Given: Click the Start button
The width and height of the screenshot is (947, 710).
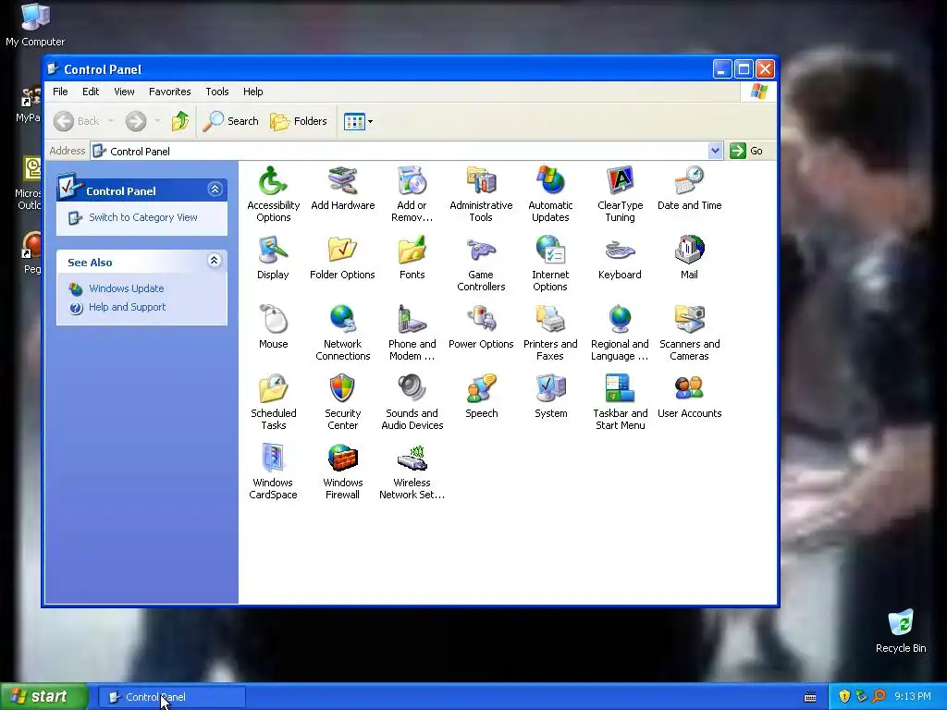Looking at the screenshot, I should [x=44, y=697].
